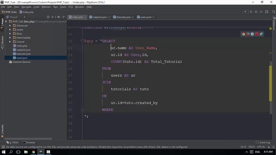The width and height of the screenshot is (276, 155).
Task: Click Windows taskbar search icon
Action: pos(11,152)
